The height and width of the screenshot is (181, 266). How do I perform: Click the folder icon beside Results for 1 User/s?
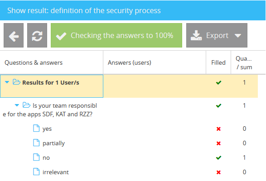pyautogui.click(x=16, y=82)
